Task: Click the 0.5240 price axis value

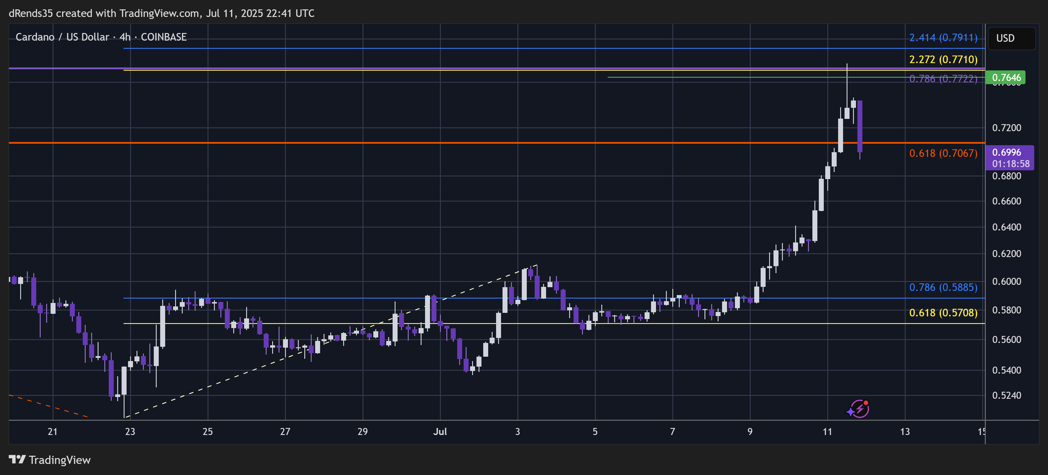Action: (x=1006, y=395)
